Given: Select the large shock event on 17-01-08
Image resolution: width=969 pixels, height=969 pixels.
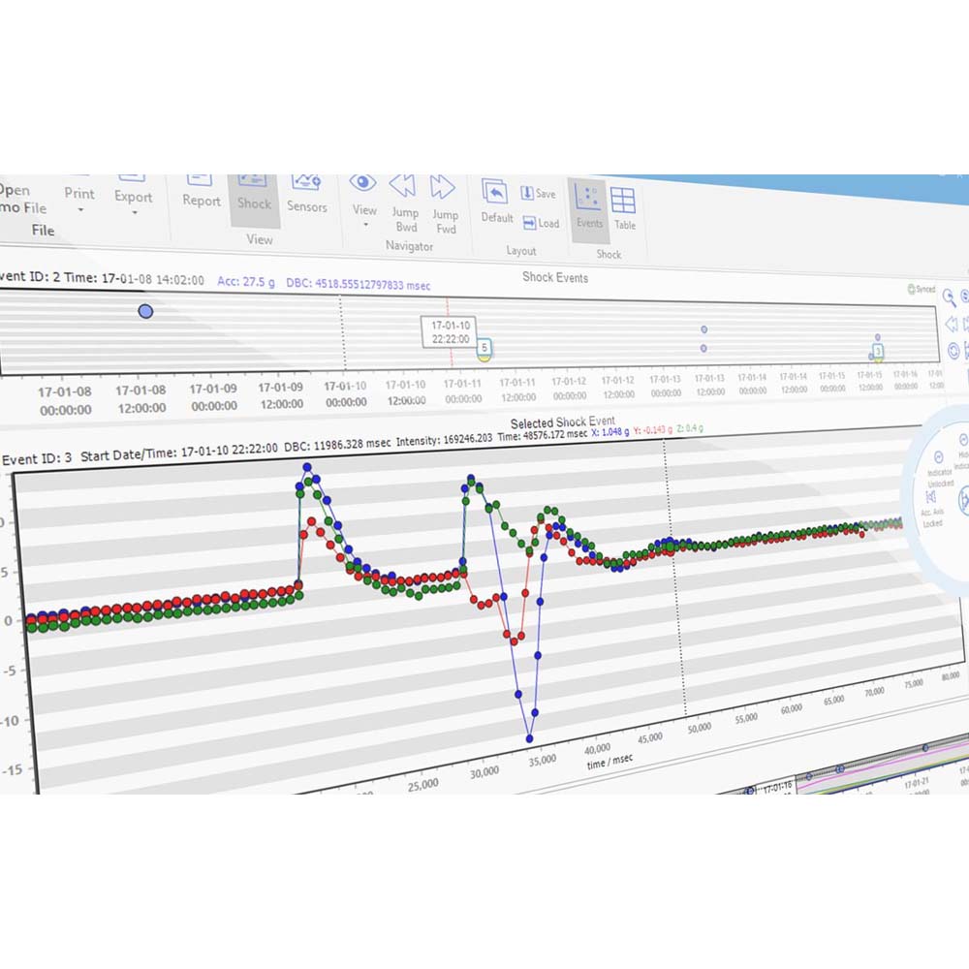Looking at the screenshot, I should click(145, 311).
